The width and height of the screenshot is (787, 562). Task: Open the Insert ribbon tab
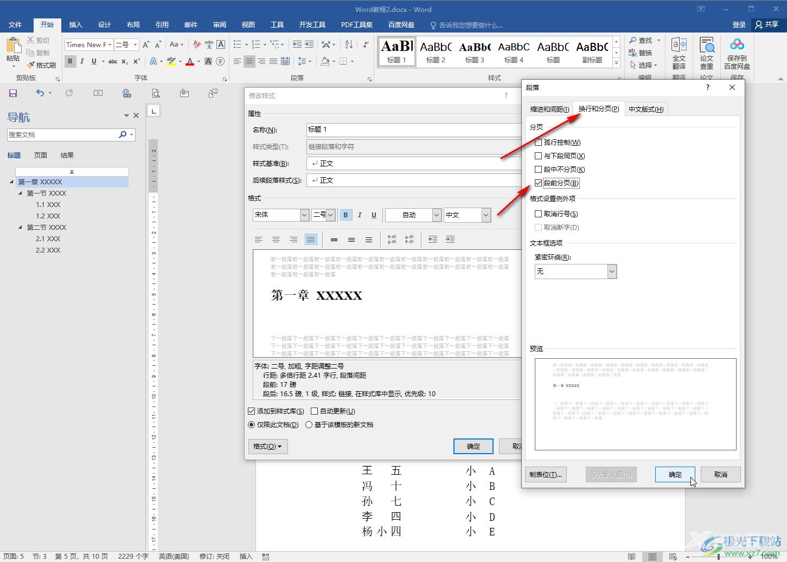(75, 24)
